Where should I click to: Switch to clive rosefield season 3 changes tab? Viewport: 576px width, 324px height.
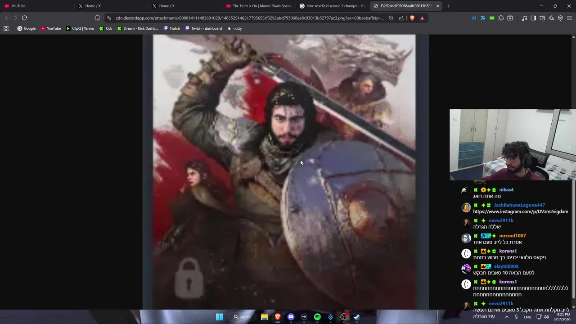332,6
